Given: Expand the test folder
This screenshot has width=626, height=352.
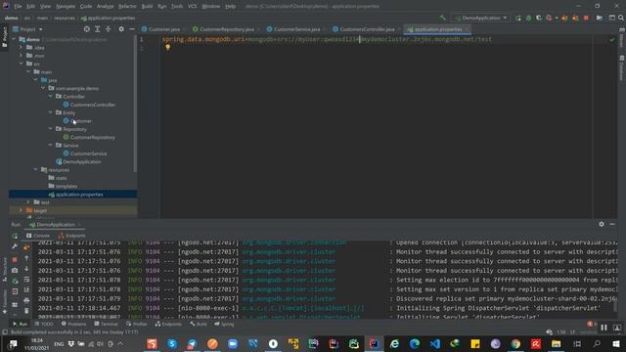Looking at the screenshot, I should pyautogui.click(x=28, y=202).
